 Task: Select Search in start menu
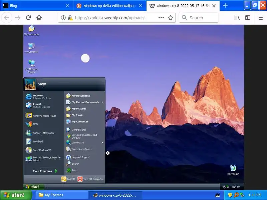(x=85, y=164)
